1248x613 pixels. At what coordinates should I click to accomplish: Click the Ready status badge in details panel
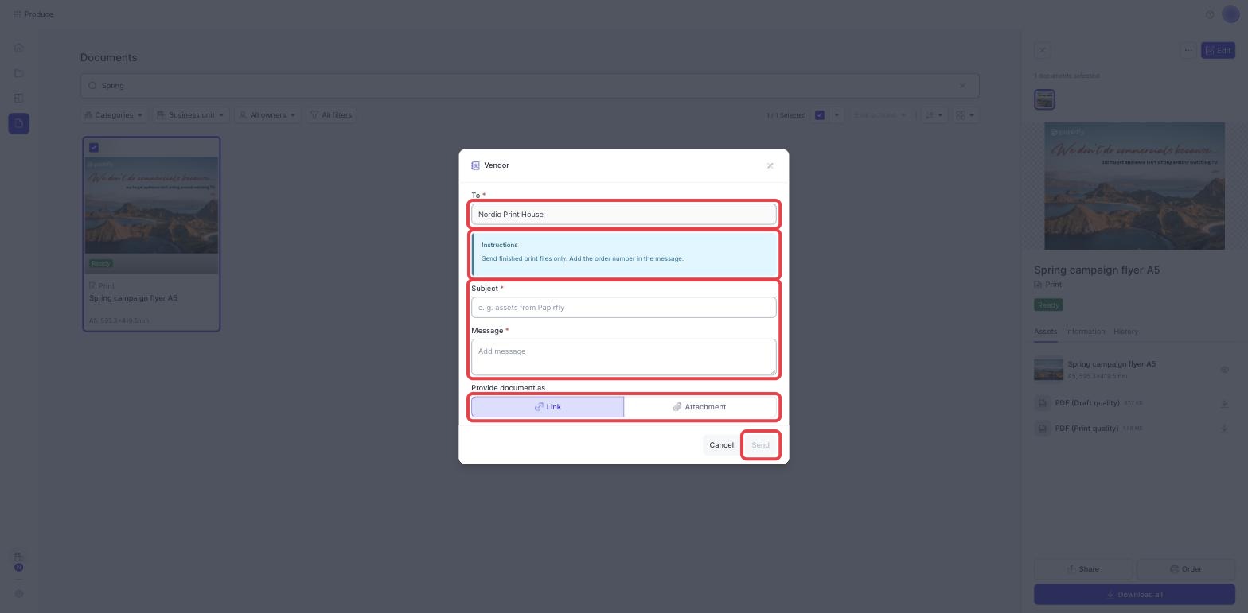1048,305
